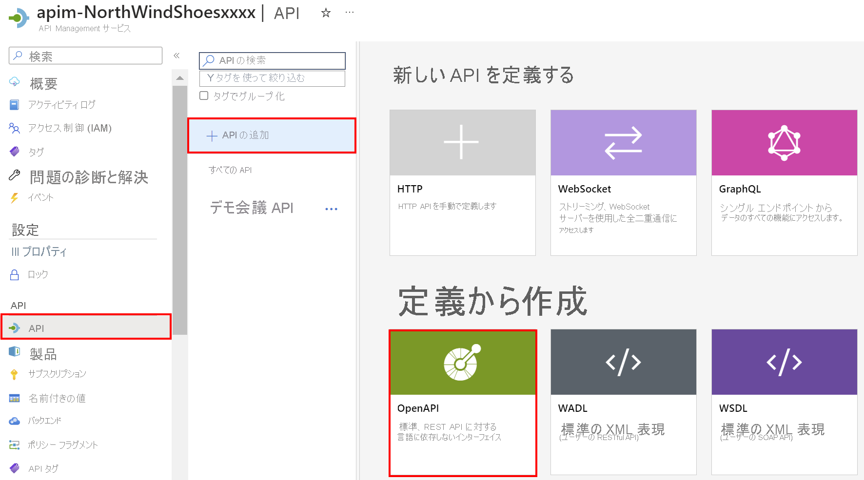Click the sidebar scrollbar thumb
This screenshot has height=480, width=864.
click(x=180, y=210)
